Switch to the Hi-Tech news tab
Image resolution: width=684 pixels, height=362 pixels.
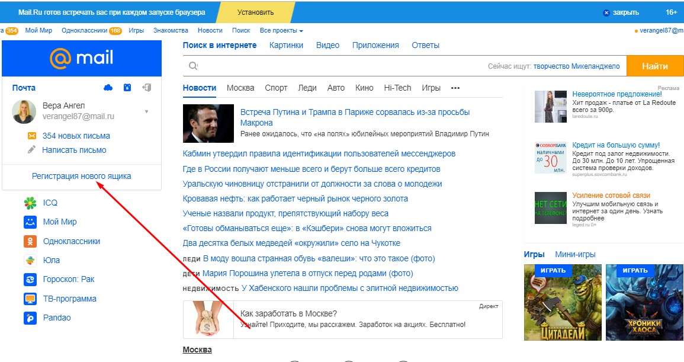click(x=397, y=88)
